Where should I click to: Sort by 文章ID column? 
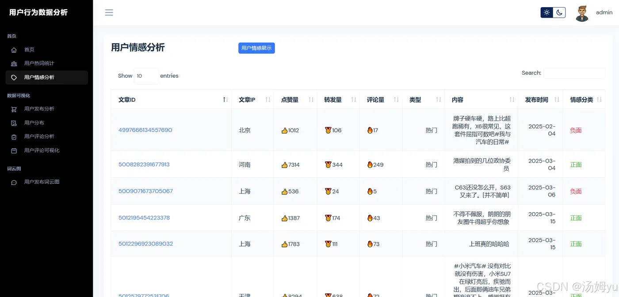pos(171,100)
